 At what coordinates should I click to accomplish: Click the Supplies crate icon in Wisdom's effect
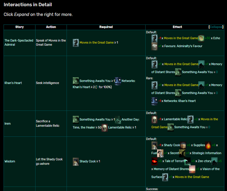(183, 145)
